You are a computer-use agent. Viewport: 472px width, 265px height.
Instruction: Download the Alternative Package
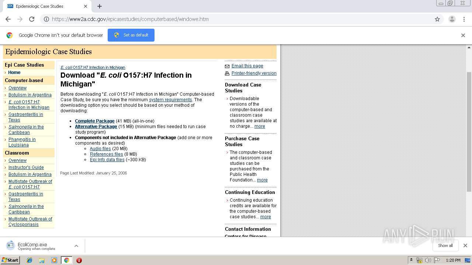[96, 127]
